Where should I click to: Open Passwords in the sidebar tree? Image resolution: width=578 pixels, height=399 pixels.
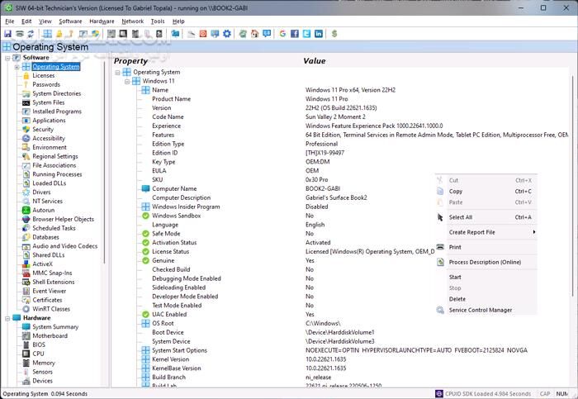coord(45,84)
